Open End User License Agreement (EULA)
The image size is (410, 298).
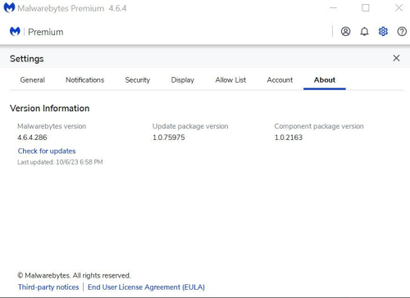(x=146, y=287)
